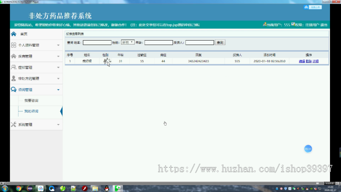341x192 pixels.
Task: Click the 个人资料管理 grid icon
Action: tap(14, 45)
